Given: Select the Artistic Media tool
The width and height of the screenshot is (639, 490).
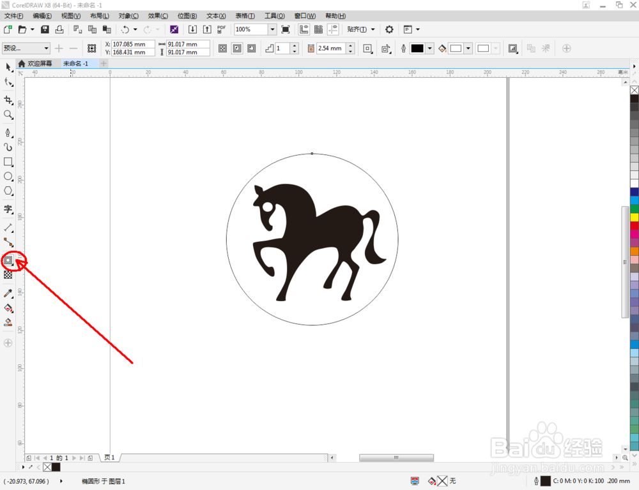Looking at the screenshot, I should pos(8,147).
